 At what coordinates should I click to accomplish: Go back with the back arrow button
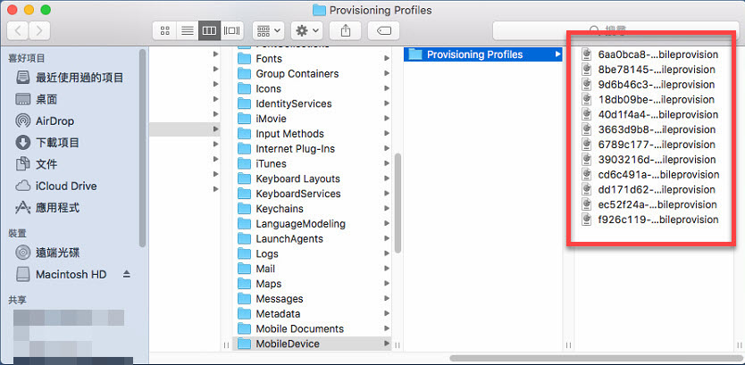tap(18, 31)
